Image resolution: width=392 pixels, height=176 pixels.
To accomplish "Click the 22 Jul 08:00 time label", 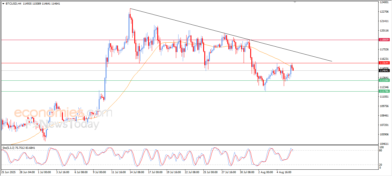I will click(x=192, y=172).
